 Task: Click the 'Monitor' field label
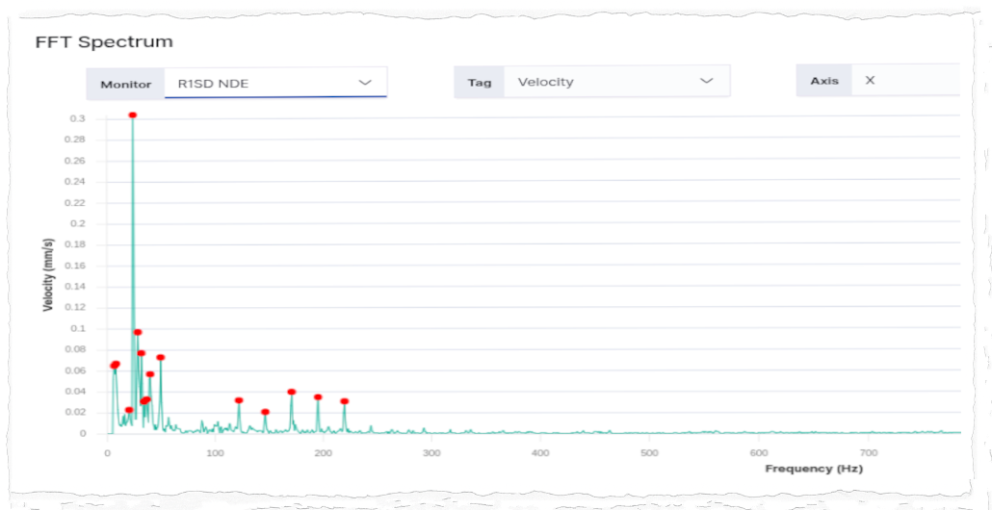tap(126, 84)
